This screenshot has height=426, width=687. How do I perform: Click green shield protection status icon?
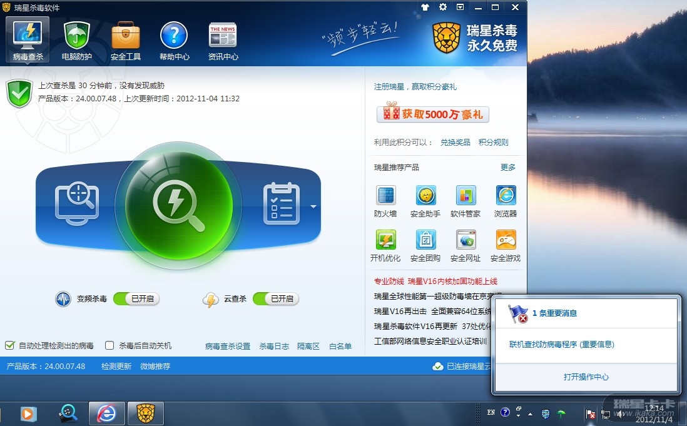pyautogui.click(x=19, y=93)
